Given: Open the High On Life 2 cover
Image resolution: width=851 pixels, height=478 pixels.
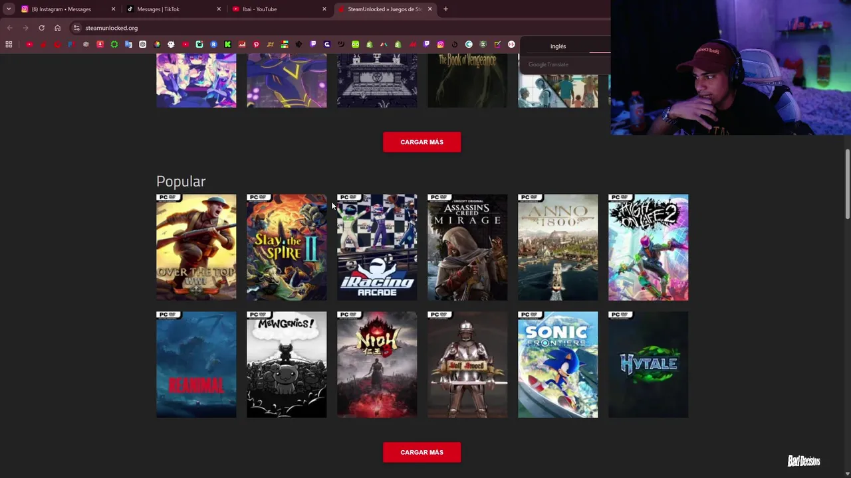Looking at the screenshot, I should click(x=648, y=247).
